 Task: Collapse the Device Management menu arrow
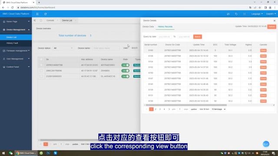[29, 30]
